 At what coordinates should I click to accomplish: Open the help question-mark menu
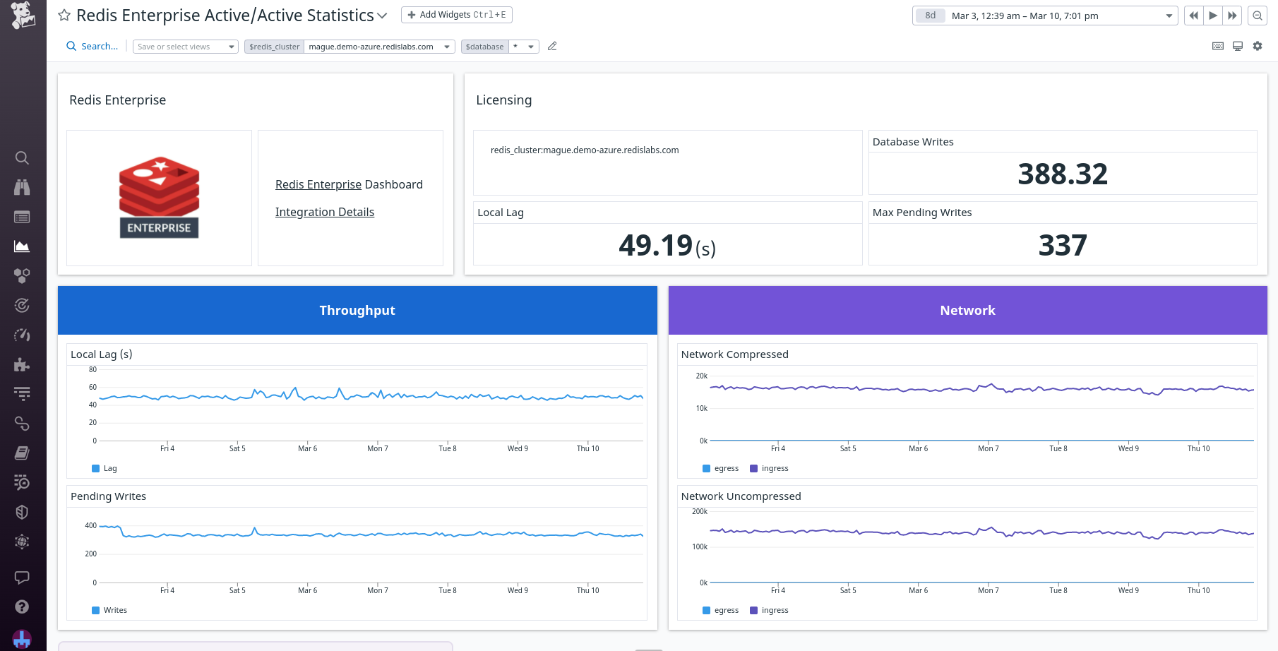[x=22, y=607]
